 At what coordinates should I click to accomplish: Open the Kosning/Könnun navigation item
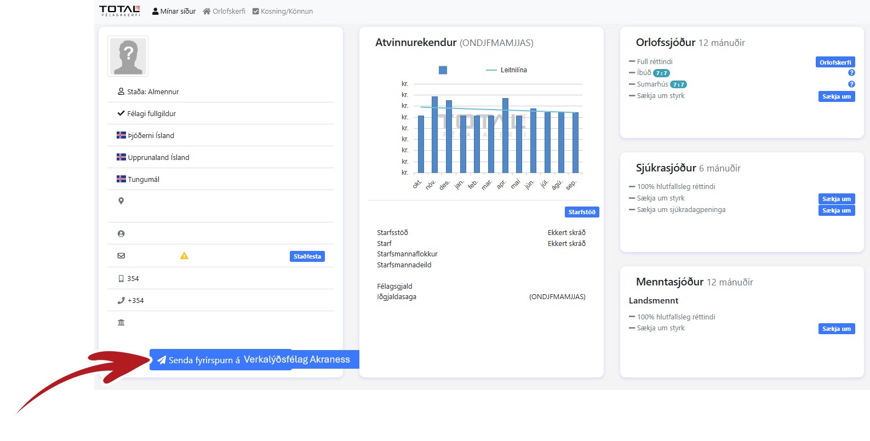coord(283,11)
